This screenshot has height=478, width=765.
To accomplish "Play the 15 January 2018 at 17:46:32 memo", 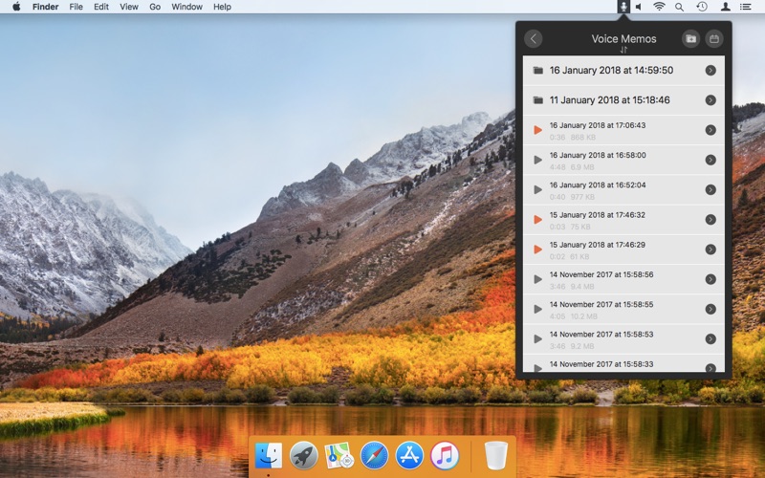I will pyautogui.click(x=538, y=220).
